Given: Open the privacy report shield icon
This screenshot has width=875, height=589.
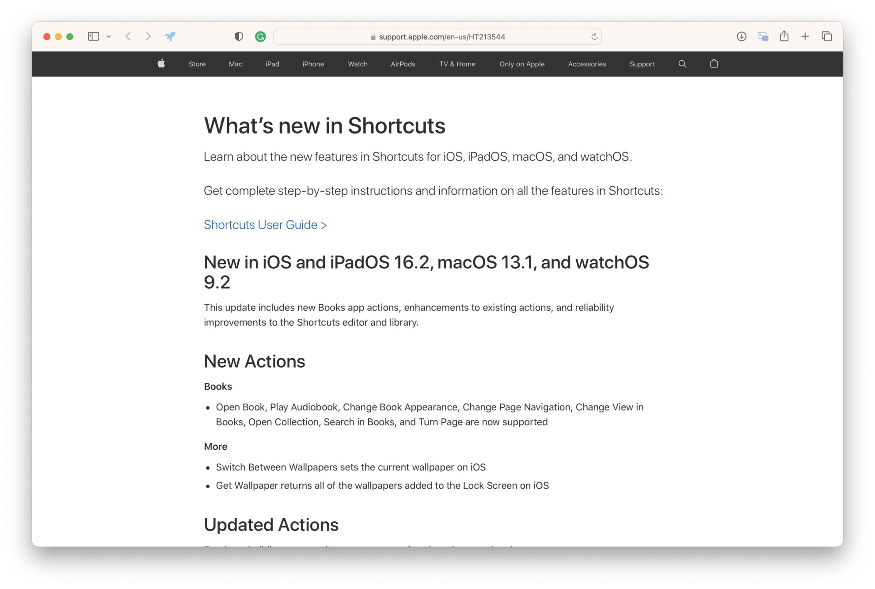Looking at the screenshot, I should pyautogui.click(x=239, y=36).
